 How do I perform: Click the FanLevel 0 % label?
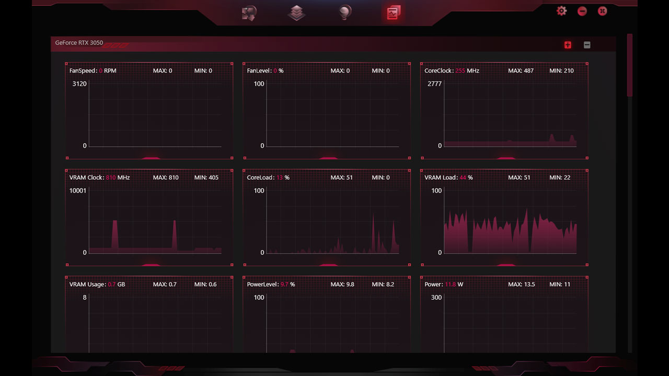pos(265,70)
